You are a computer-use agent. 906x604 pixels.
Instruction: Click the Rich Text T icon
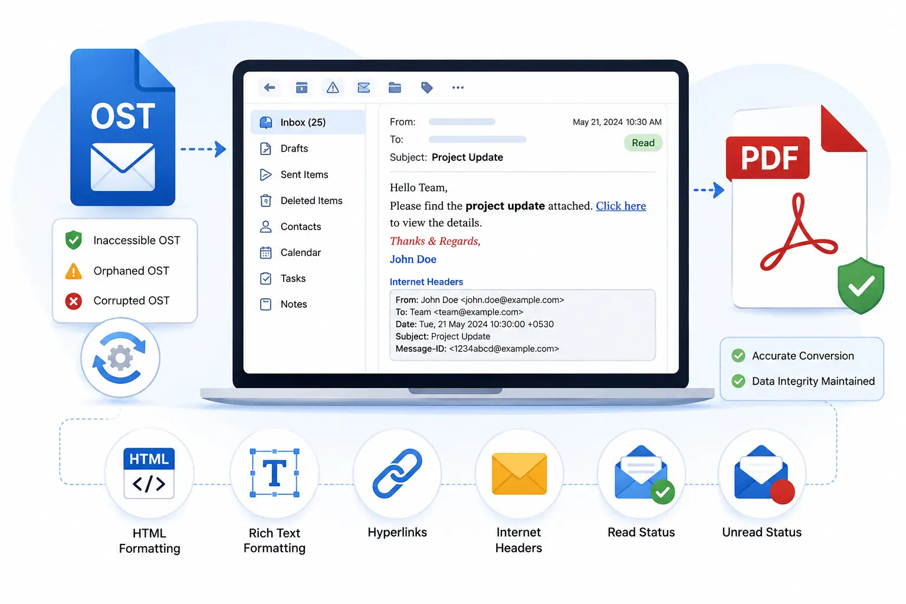274,473
